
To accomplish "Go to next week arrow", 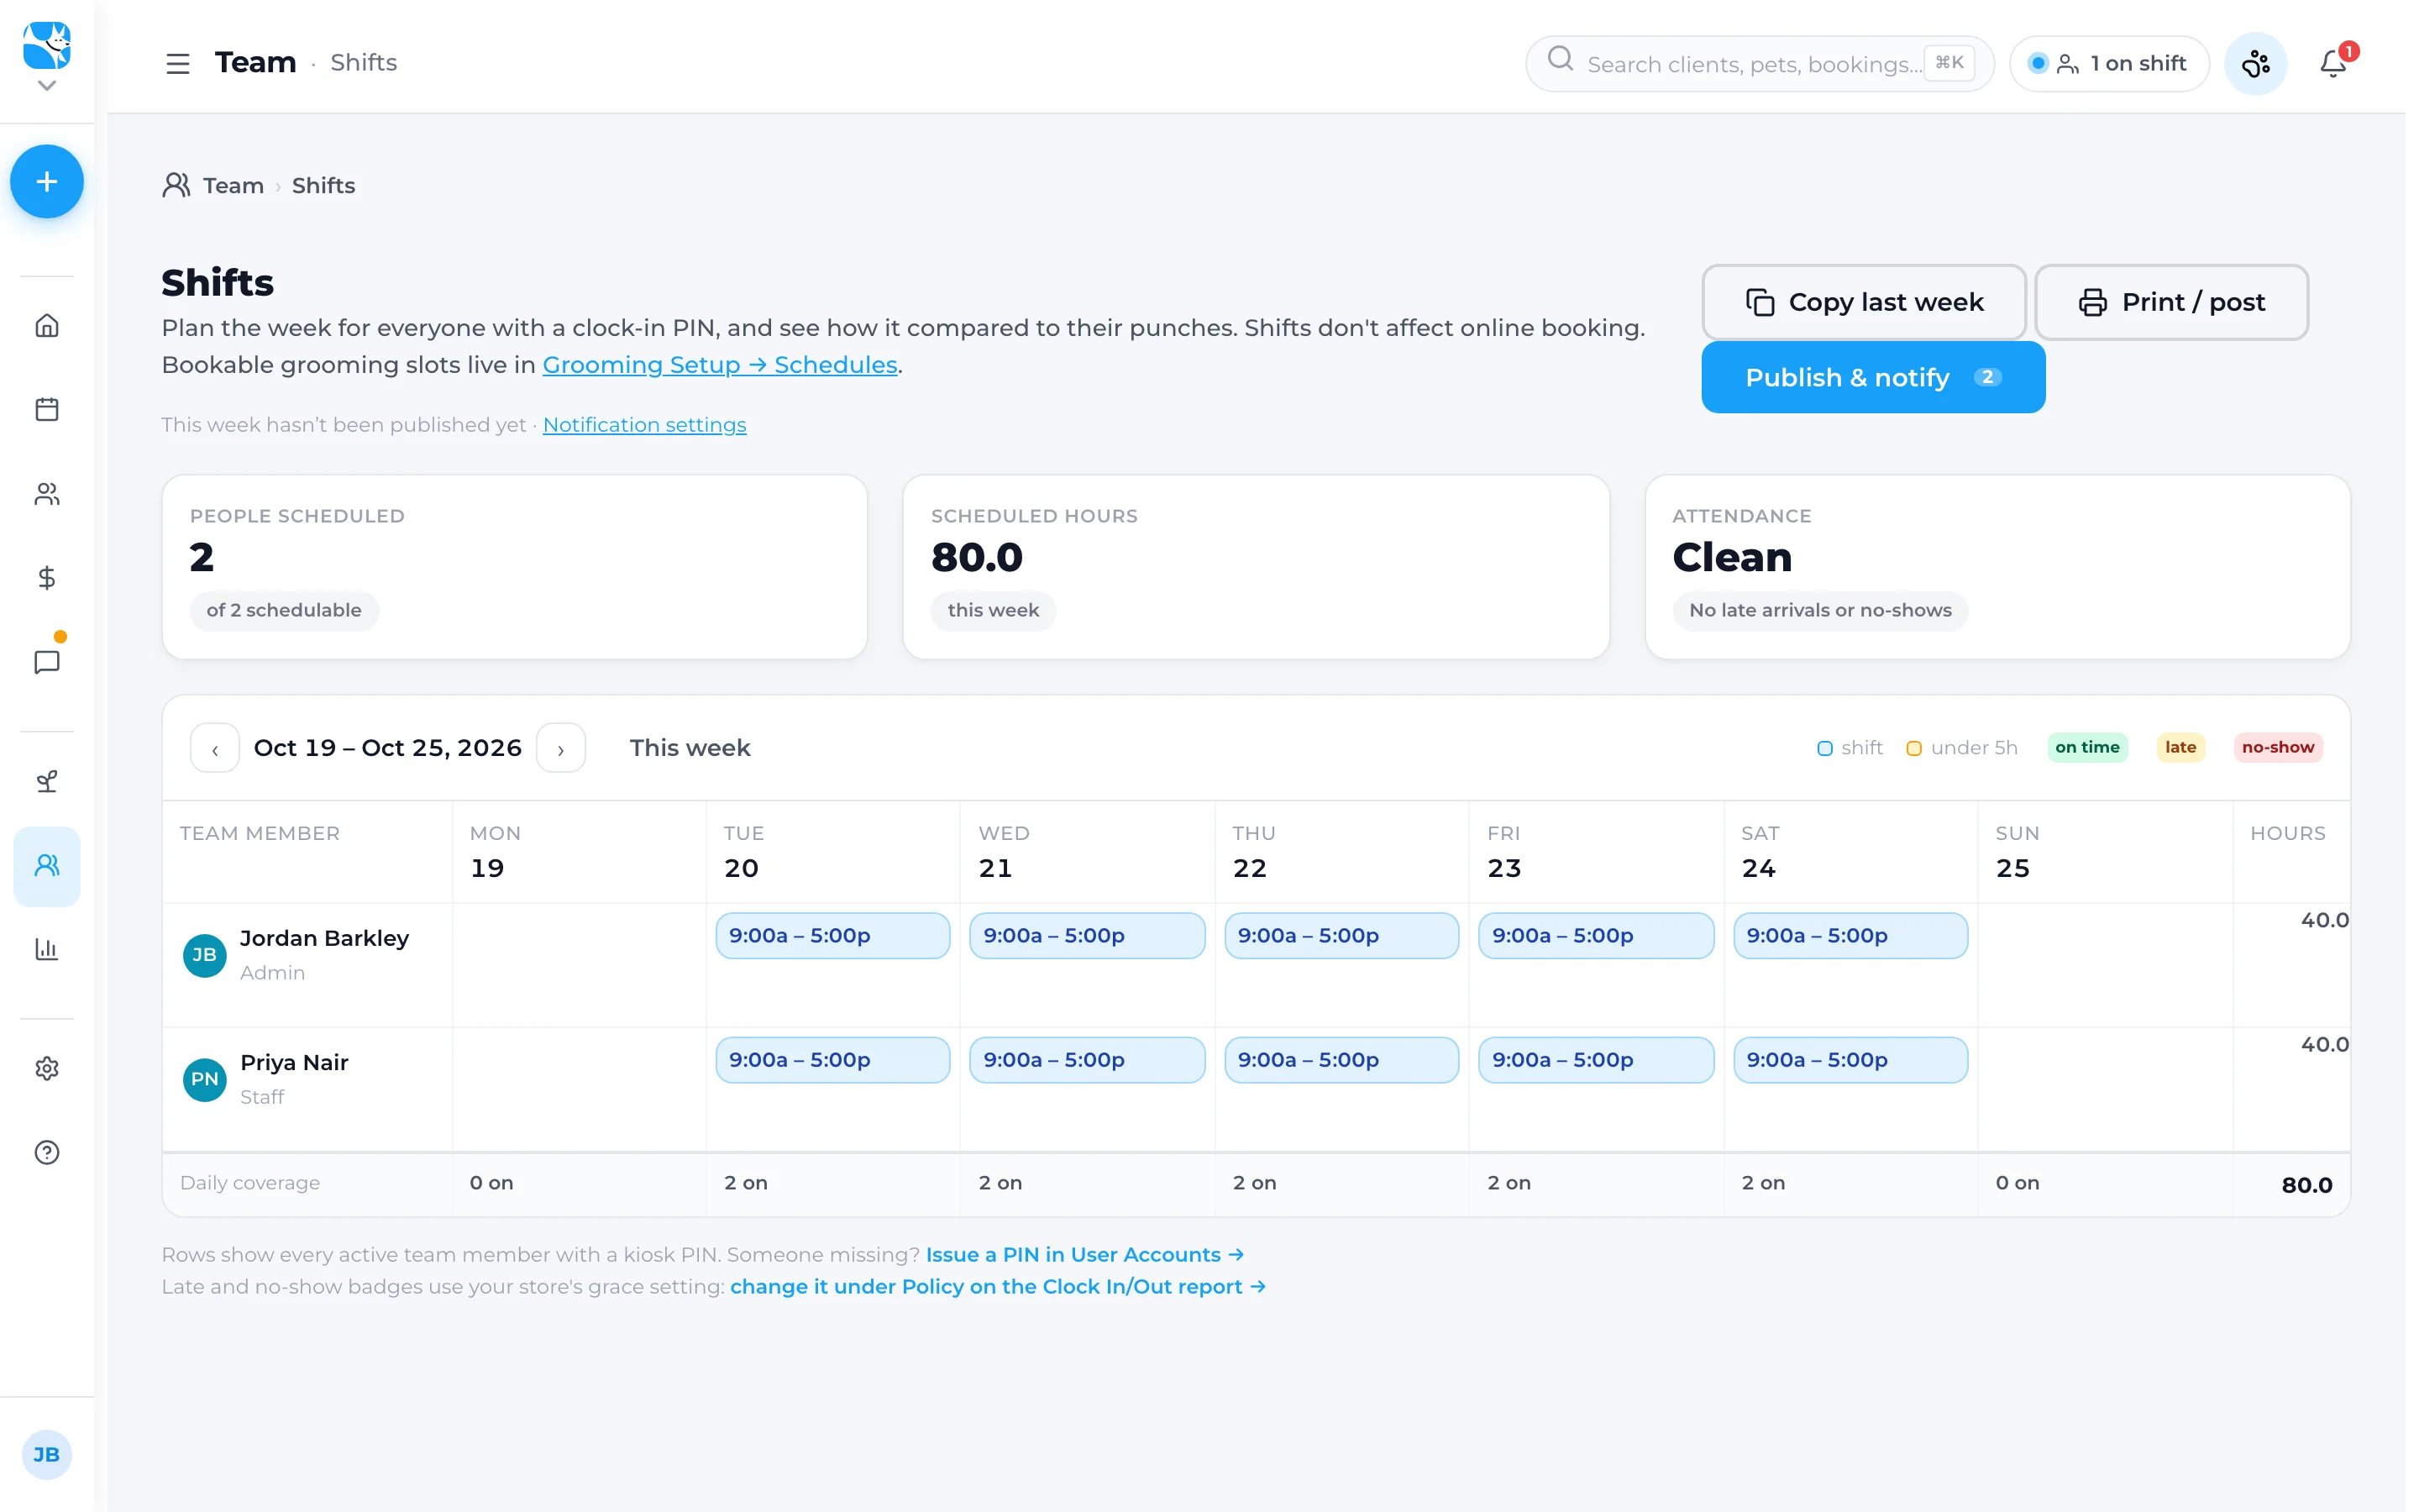I will tap(561, 749).
